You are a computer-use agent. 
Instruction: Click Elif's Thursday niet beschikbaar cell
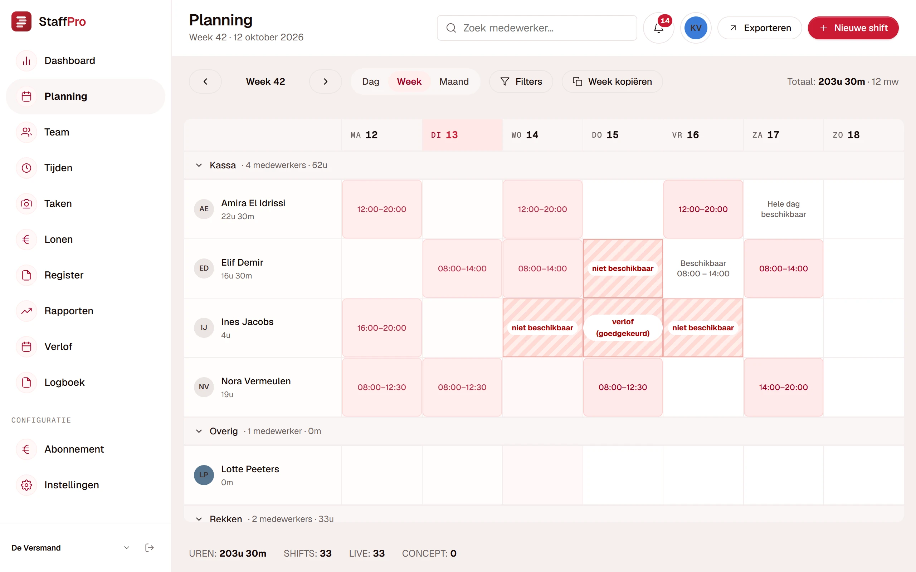click(623, 268)
